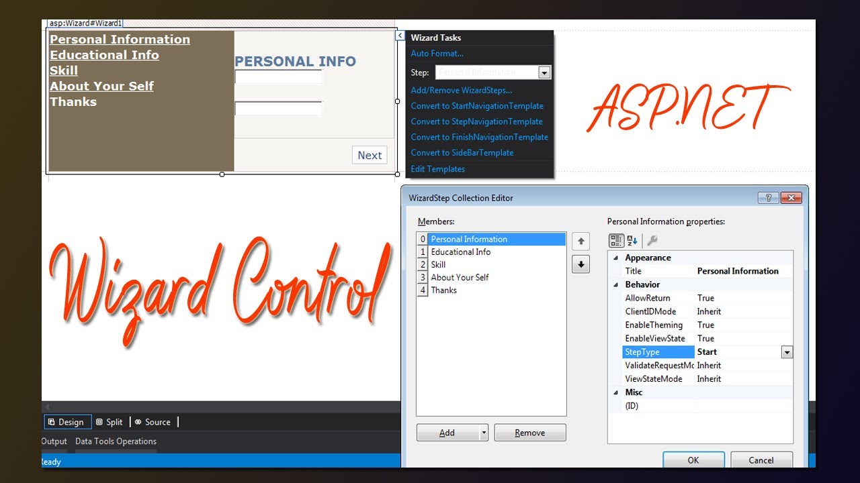Click Skill sidebar link
Viewport: 860px width, 483px height.
tap(64, 70)
